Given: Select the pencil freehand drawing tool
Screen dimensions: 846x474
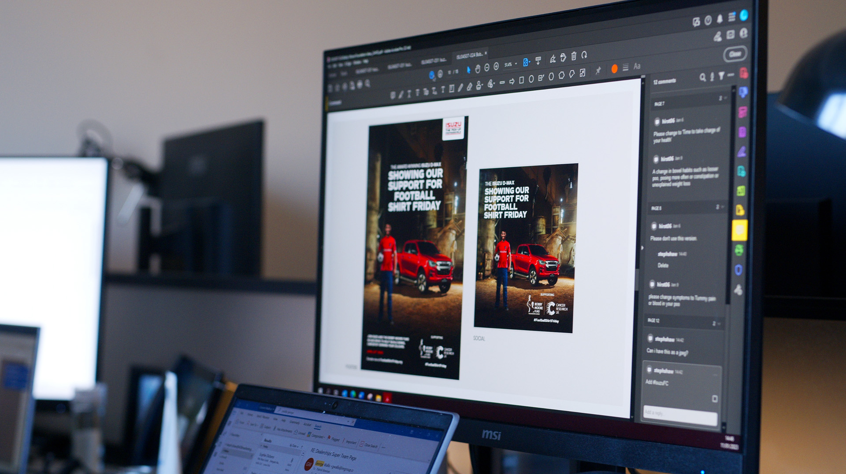Looking at the screenshot, I should pyautogui.click(x=460, y=88).
